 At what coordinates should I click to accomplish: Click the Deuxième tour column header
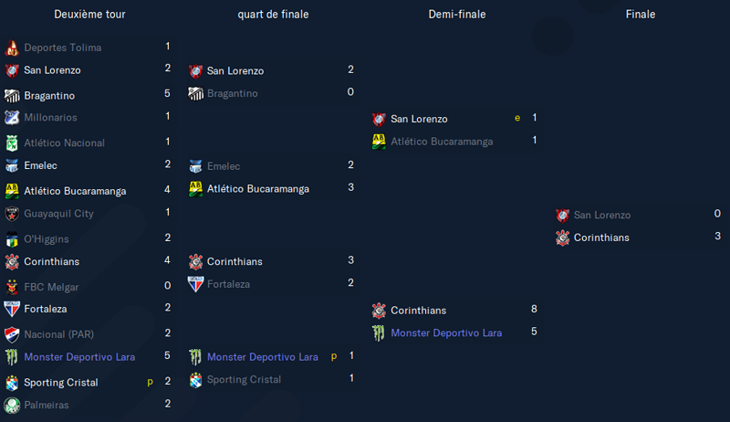(x=89, y=15)
